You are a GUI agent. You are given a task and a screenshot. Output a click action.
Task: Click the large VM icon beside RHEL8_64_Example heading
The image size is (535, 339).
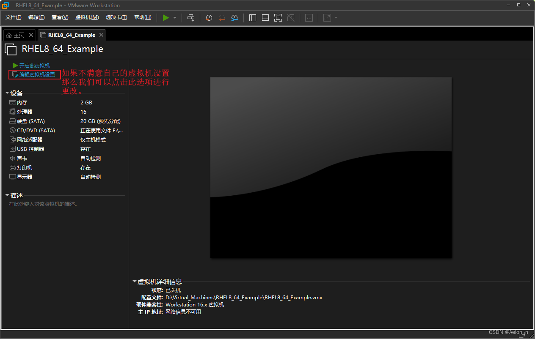click(11, 49)
